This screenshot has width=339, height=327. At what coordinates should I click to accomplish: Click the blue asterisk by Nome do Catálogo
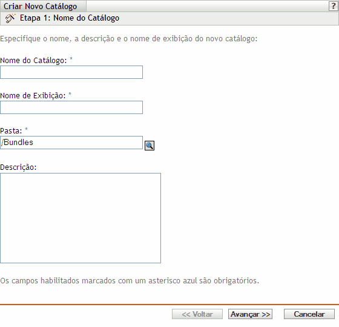click(x=71, y=59)
